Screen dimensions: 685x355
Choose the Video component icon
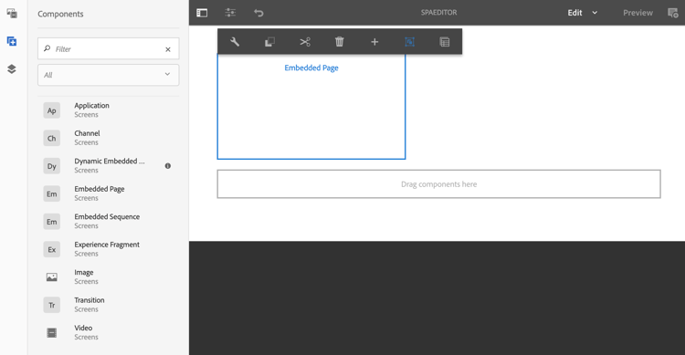coord(51,333)
